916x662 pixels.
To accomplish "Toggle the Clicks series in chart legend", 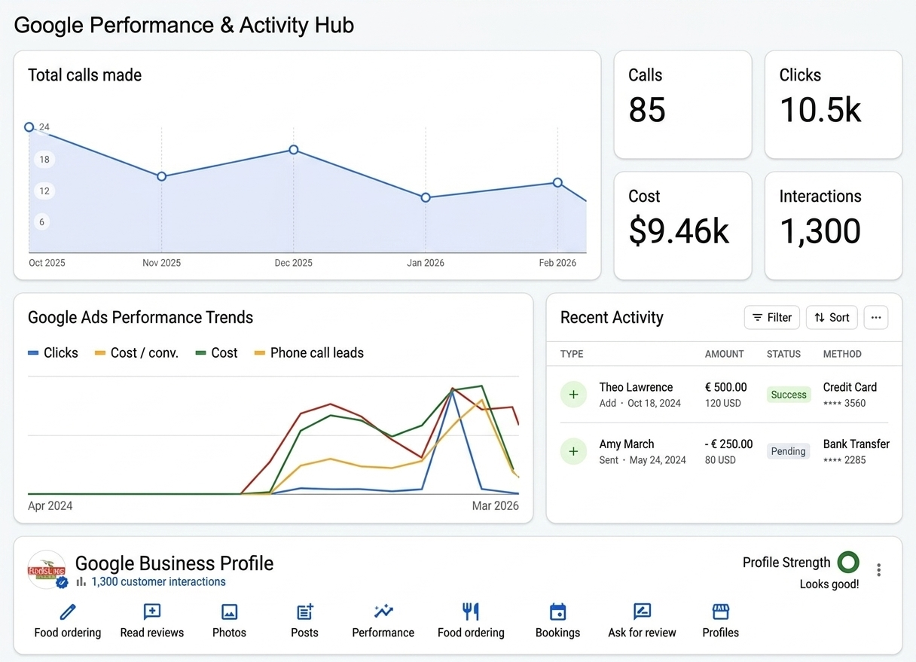I will (x=53, y=352).
